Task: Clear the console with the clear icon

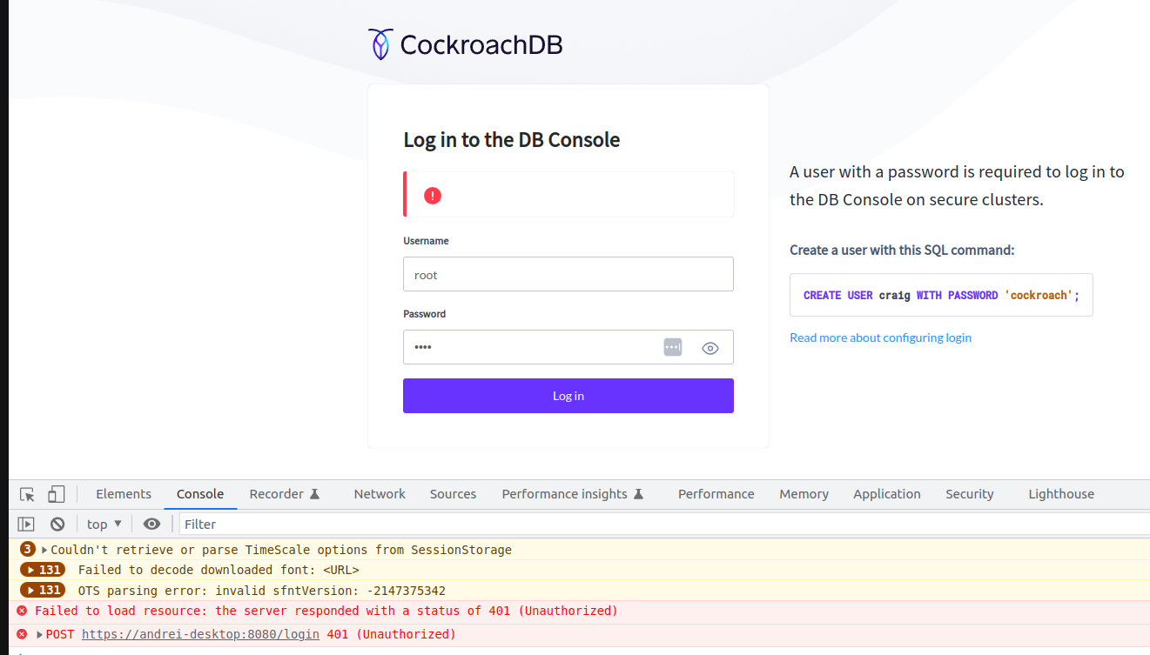Action: click(57, 524)
